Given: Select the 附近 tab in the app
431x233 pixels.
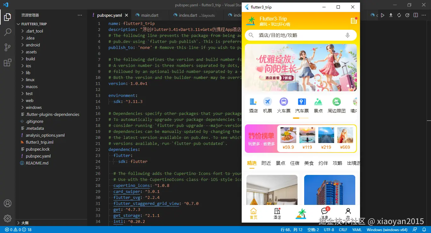Looking at the screenshot, I should (266, 163).
